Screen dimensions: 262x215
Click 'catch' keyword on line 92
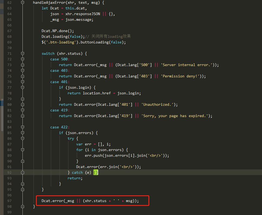click(x=77, y=173)
